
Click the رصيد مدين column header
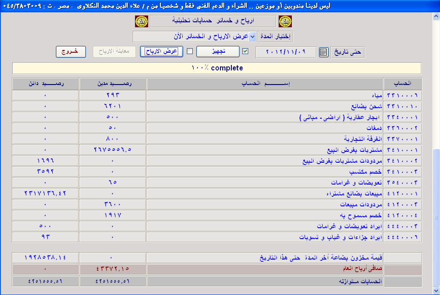[x=113, y=84]
